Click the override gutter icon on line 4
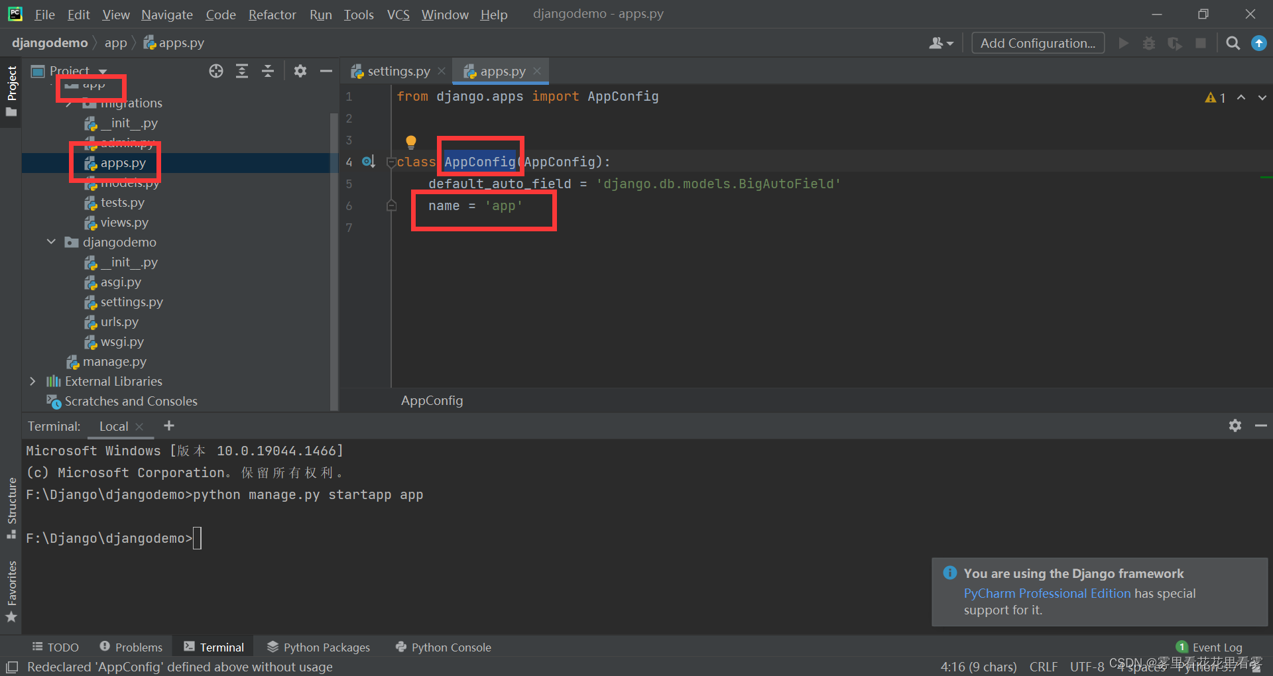Screen dimensions: 1273x676 369,162
